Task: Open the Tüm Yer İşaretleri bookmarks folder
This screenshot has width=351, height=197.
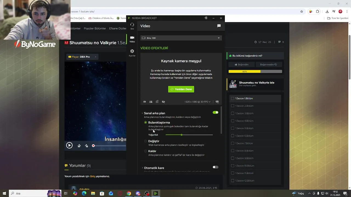Action: [x=338, y=18]
